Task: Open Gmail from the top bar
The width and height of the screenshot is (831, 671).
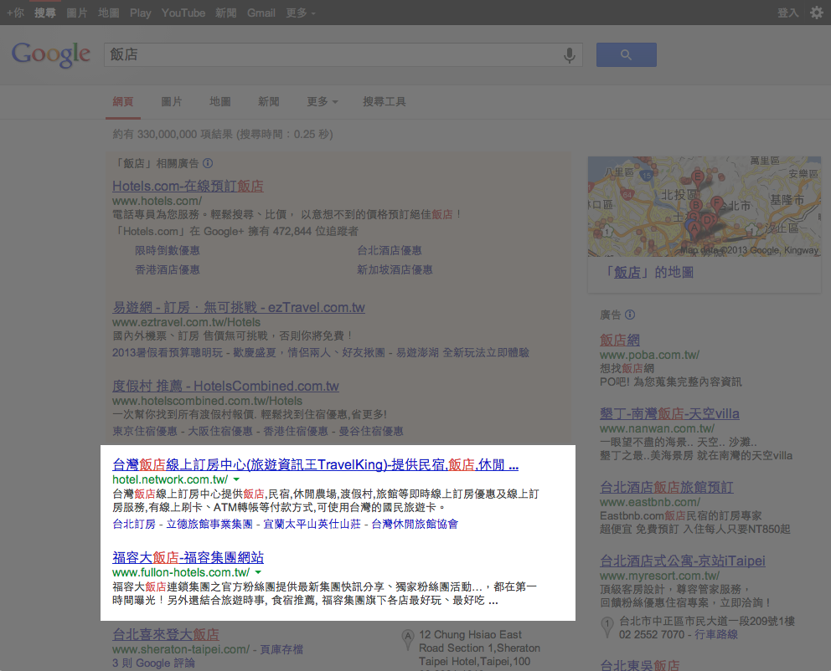Action: [261, 13]
